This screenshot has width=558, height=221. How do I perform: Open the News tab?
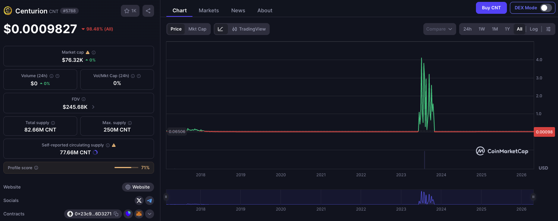point(238,10)
